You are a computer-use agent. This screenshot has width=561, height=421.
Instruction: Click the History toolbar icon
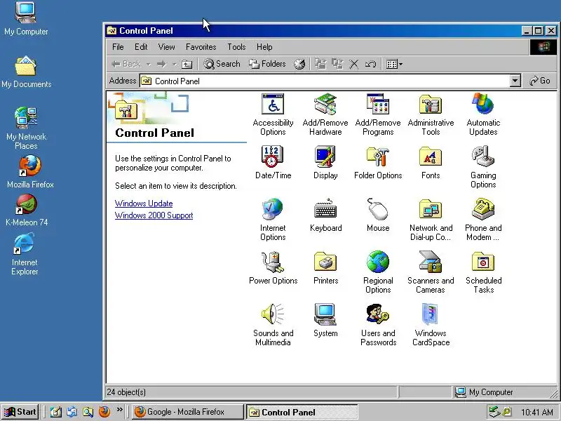point(299,64)
